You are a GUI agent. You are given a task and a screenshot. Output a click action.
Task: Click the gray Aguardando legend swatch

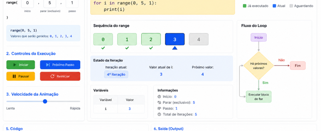[291, 6]
